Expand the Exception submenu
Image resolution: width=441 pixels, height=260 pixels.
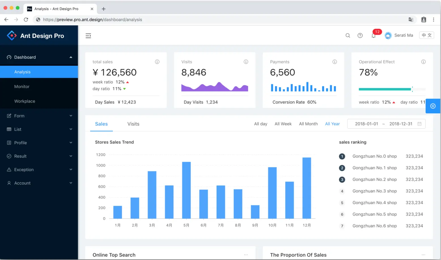39,170
